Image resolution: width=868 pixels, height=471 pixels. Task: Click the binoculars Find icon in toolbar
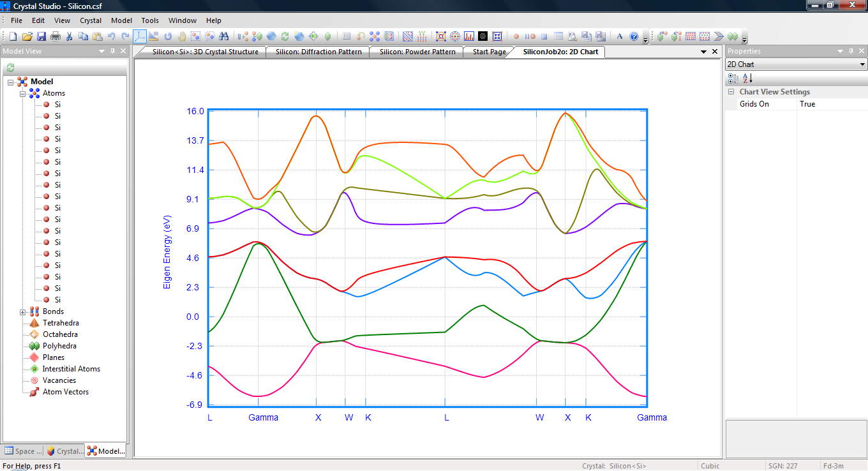224,36
